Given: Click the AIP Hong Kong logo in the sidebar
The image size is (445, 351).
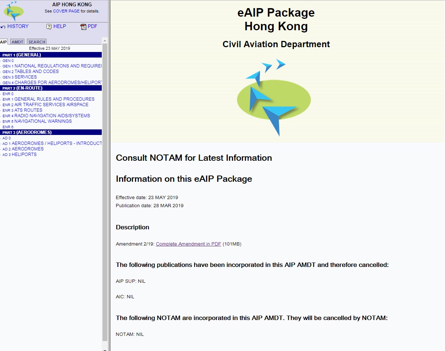Looking at the screenshot, I should click(14, 11).
